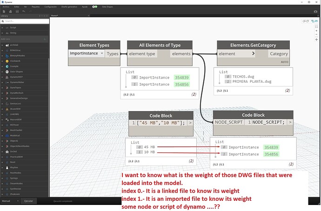Screen dimensions: 321x211
Task: Click the Category output port
Action: [x=279, y=54]
